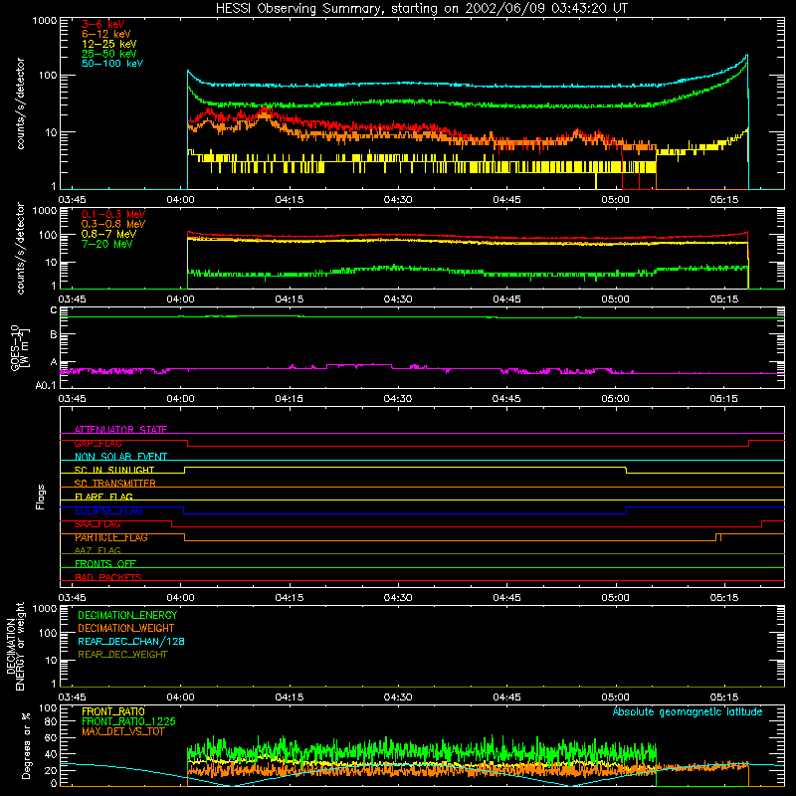Viewport: 796px width, 796px height.
Task: Select 04:45 under the Flags panel
Action: click(x=506, y=598)
